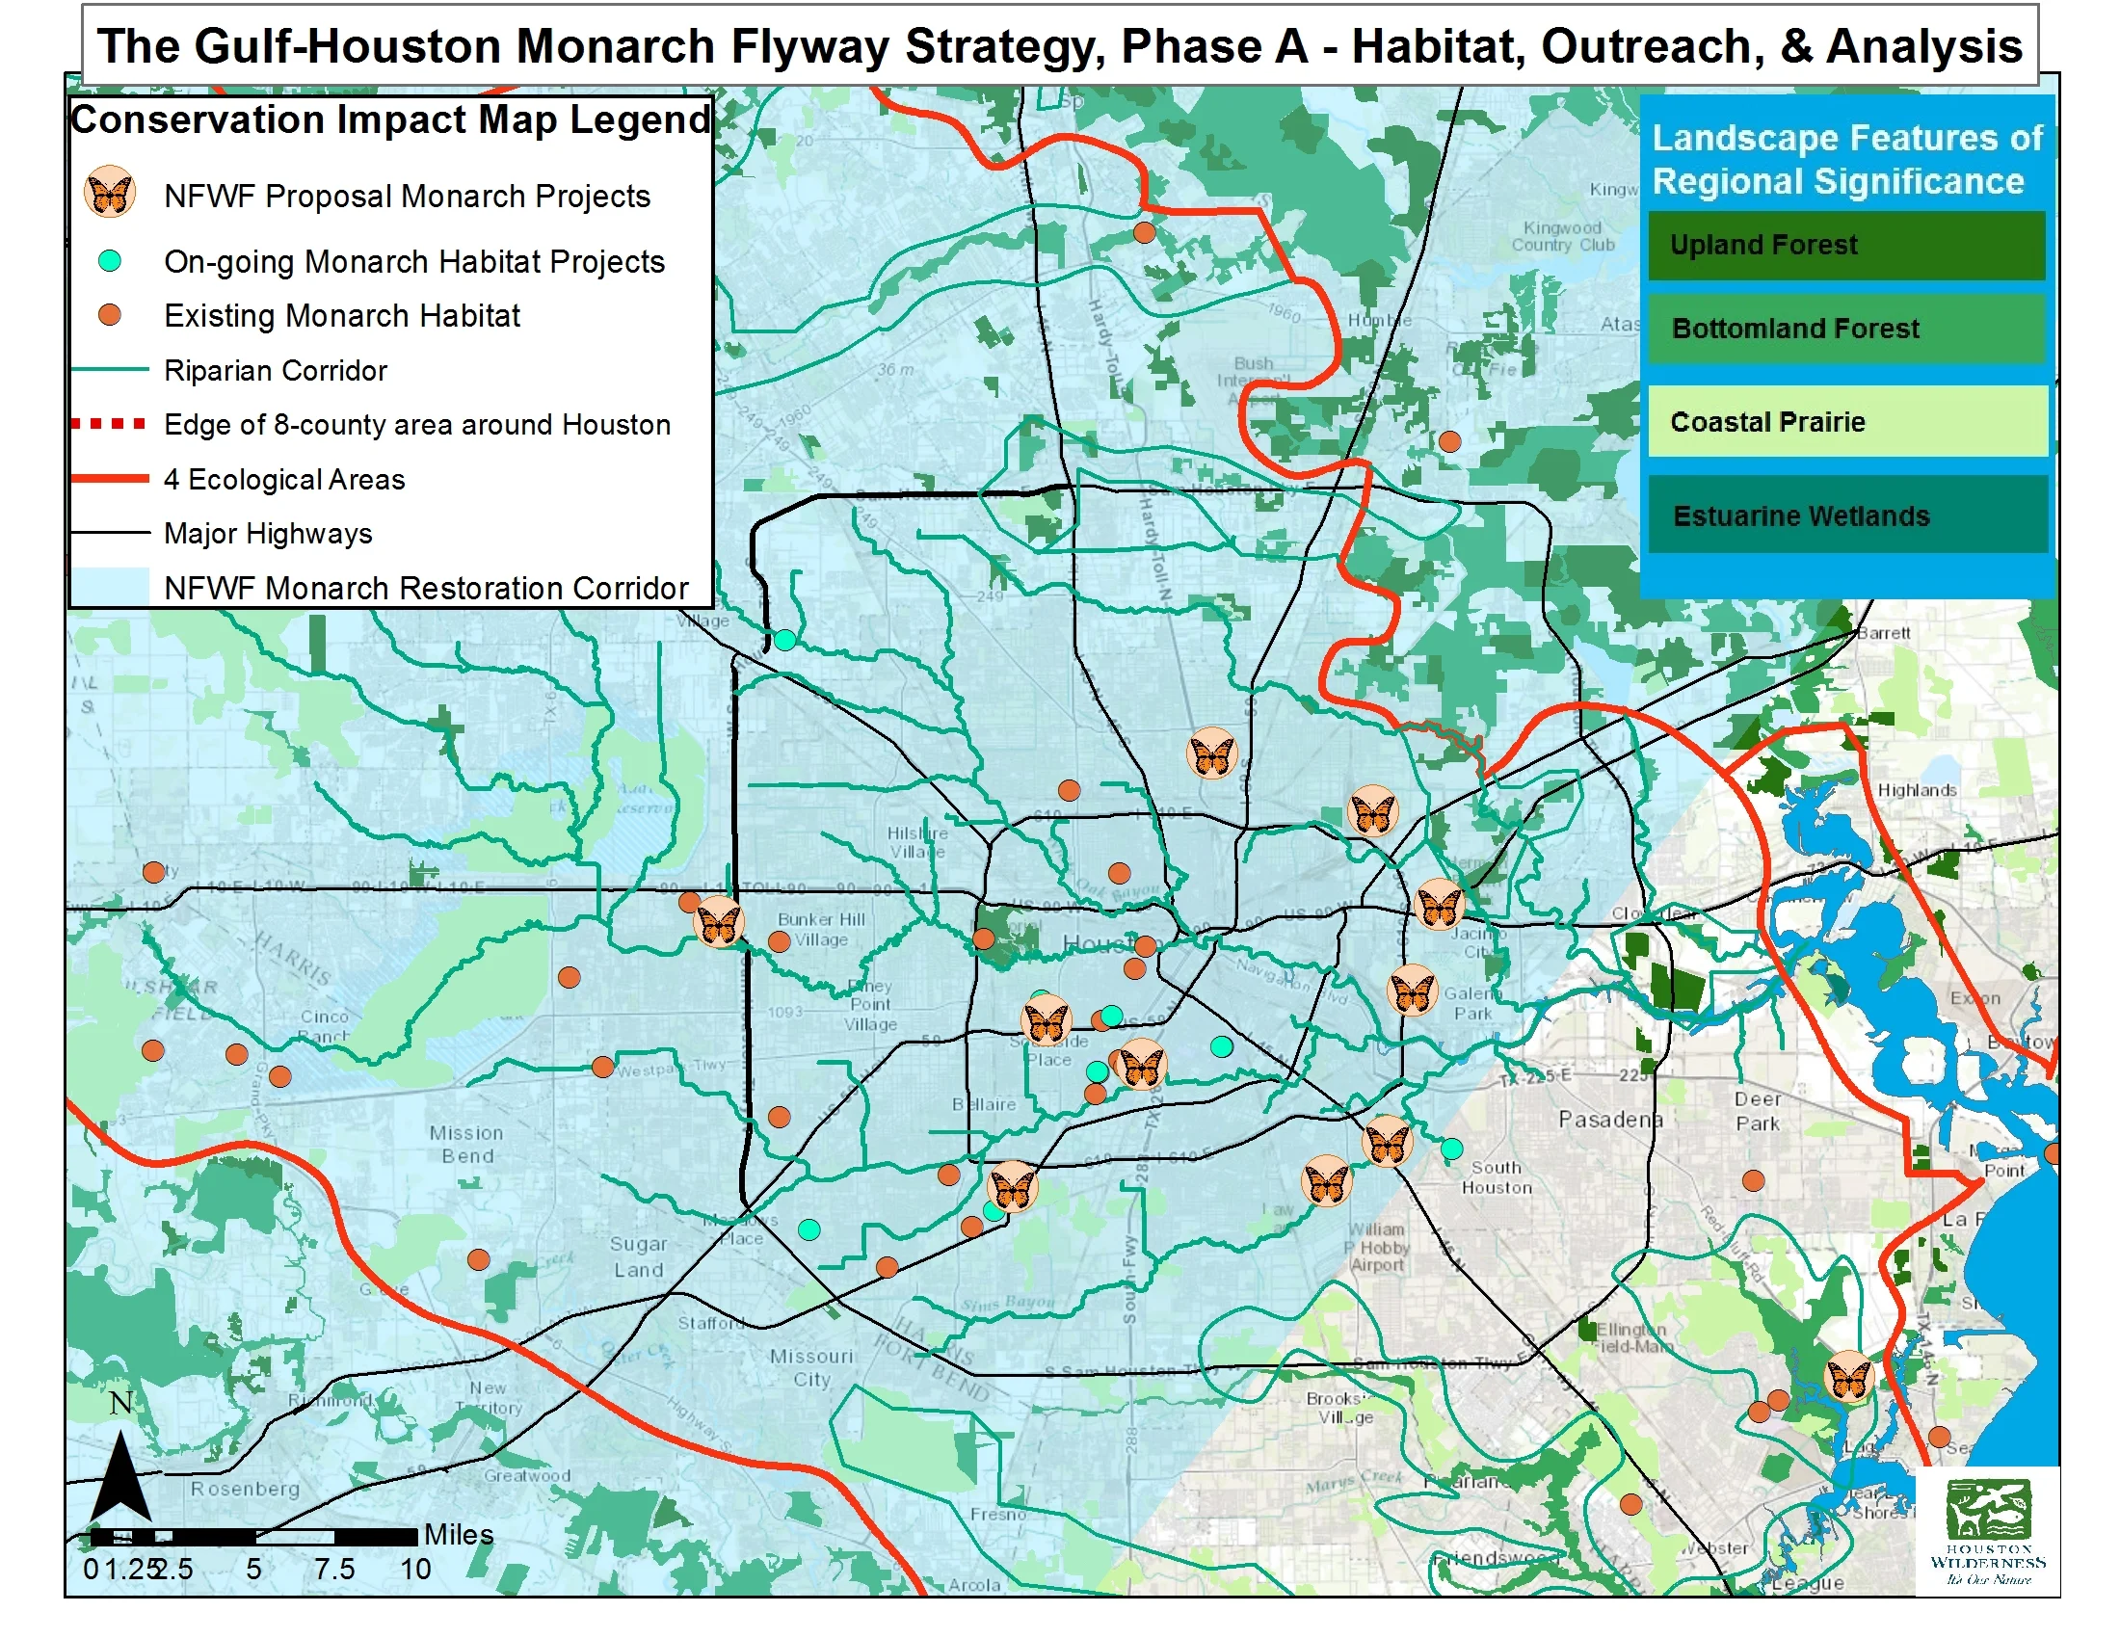Click the Bellaire label on the map

coord(984,1104)
